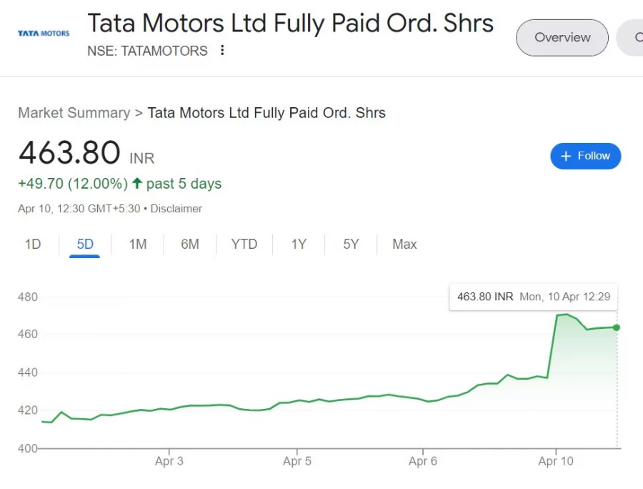643x489 pixels.
Task: Open the Disclaimer link
Action: (176, 209)
